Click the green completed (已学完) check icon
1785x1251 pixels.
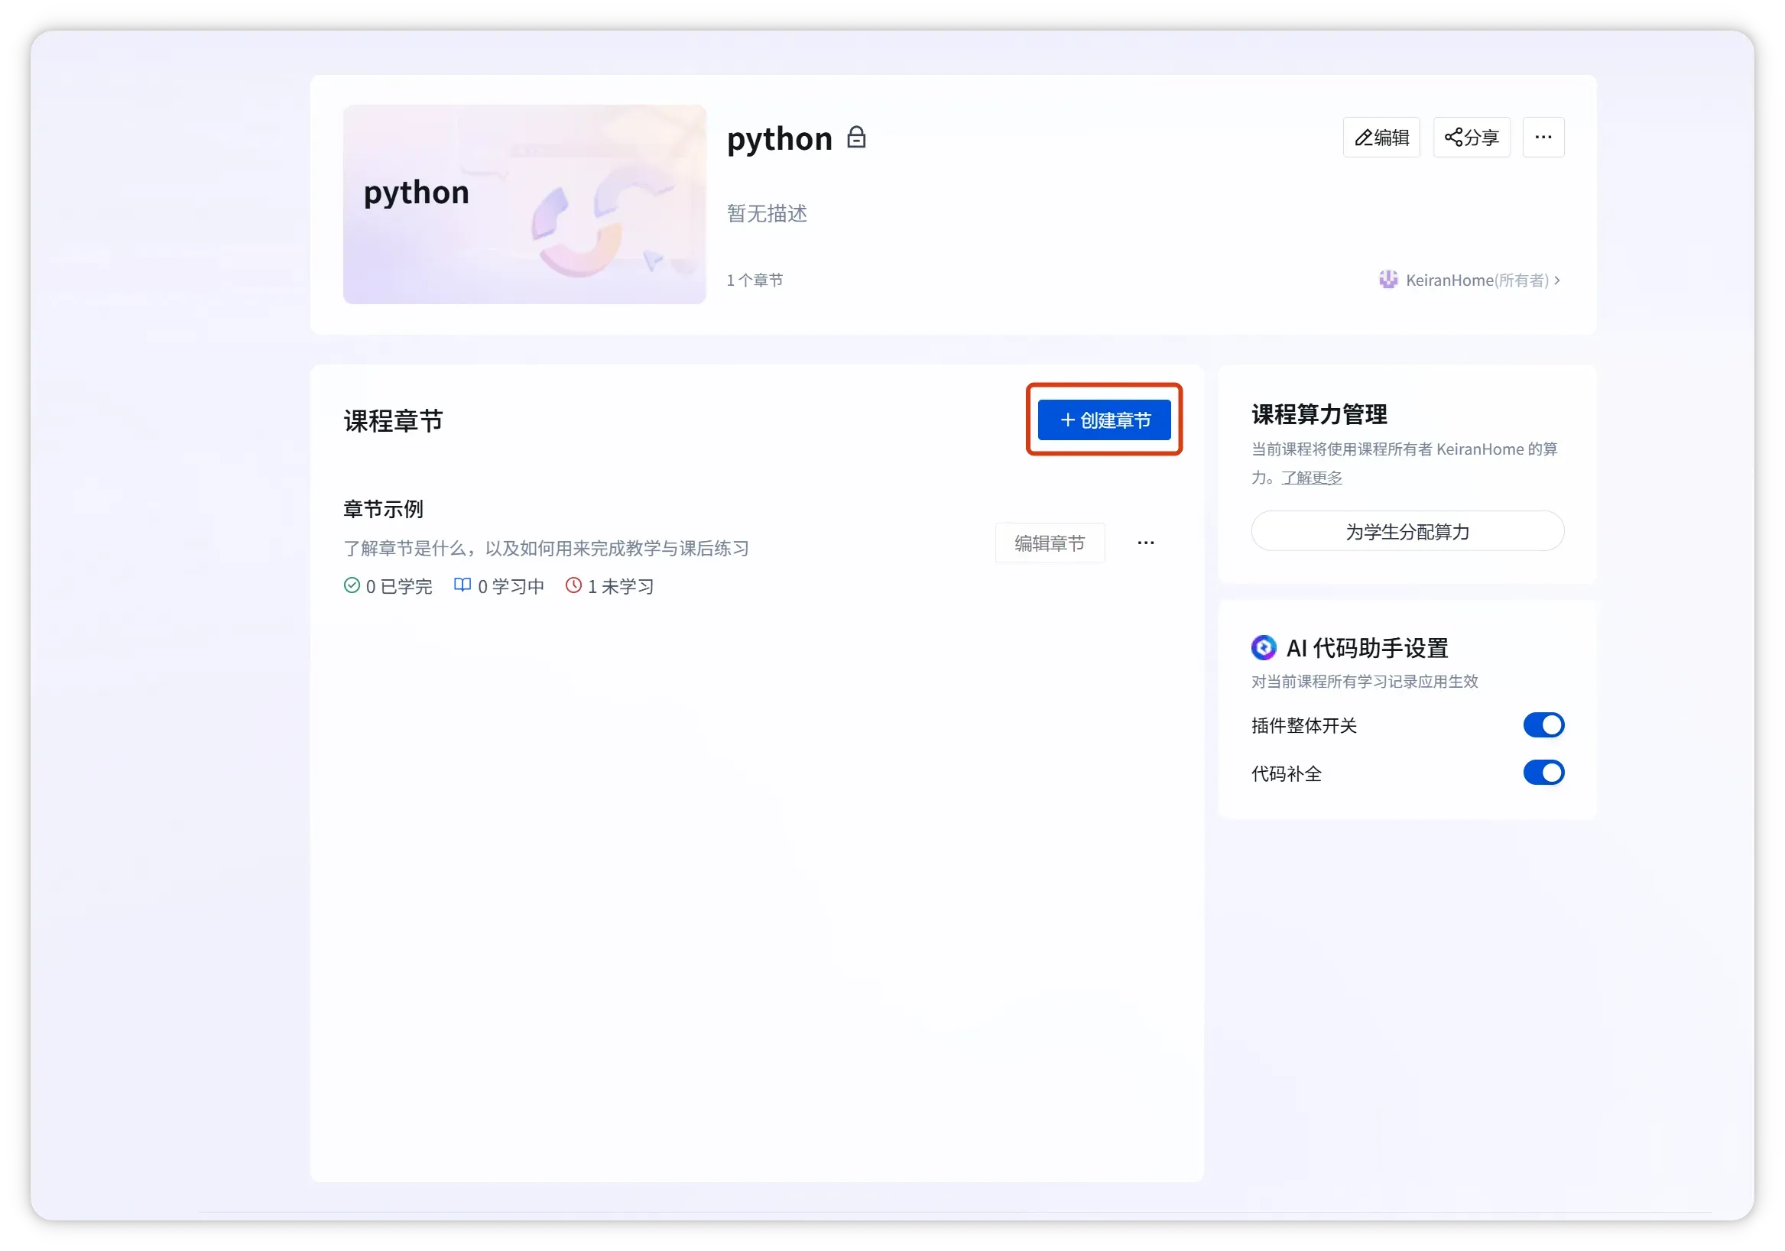pyautogui.click(x=352, y=585)
